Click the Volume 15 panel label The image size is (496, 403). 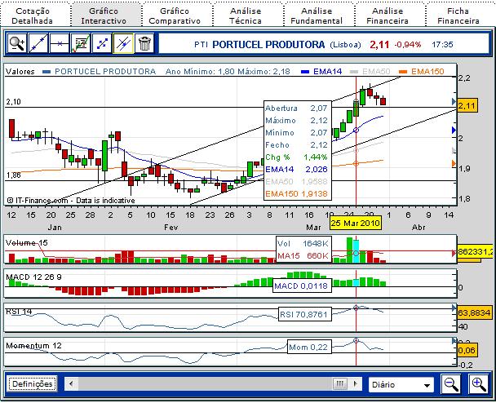pos(27,243)
